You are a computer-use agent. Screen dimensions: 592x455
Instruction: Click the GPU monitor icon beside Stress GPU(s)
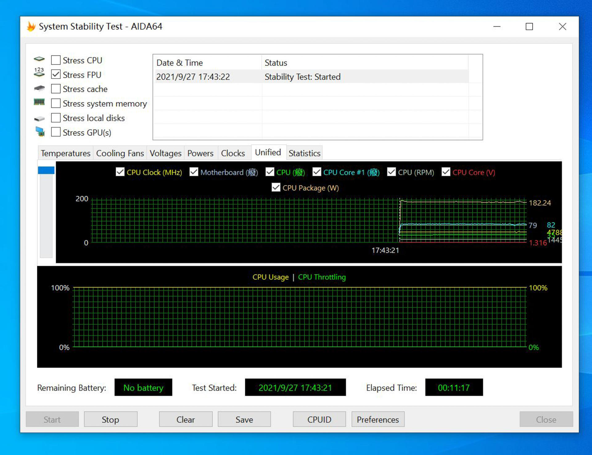tap(40, 132)
